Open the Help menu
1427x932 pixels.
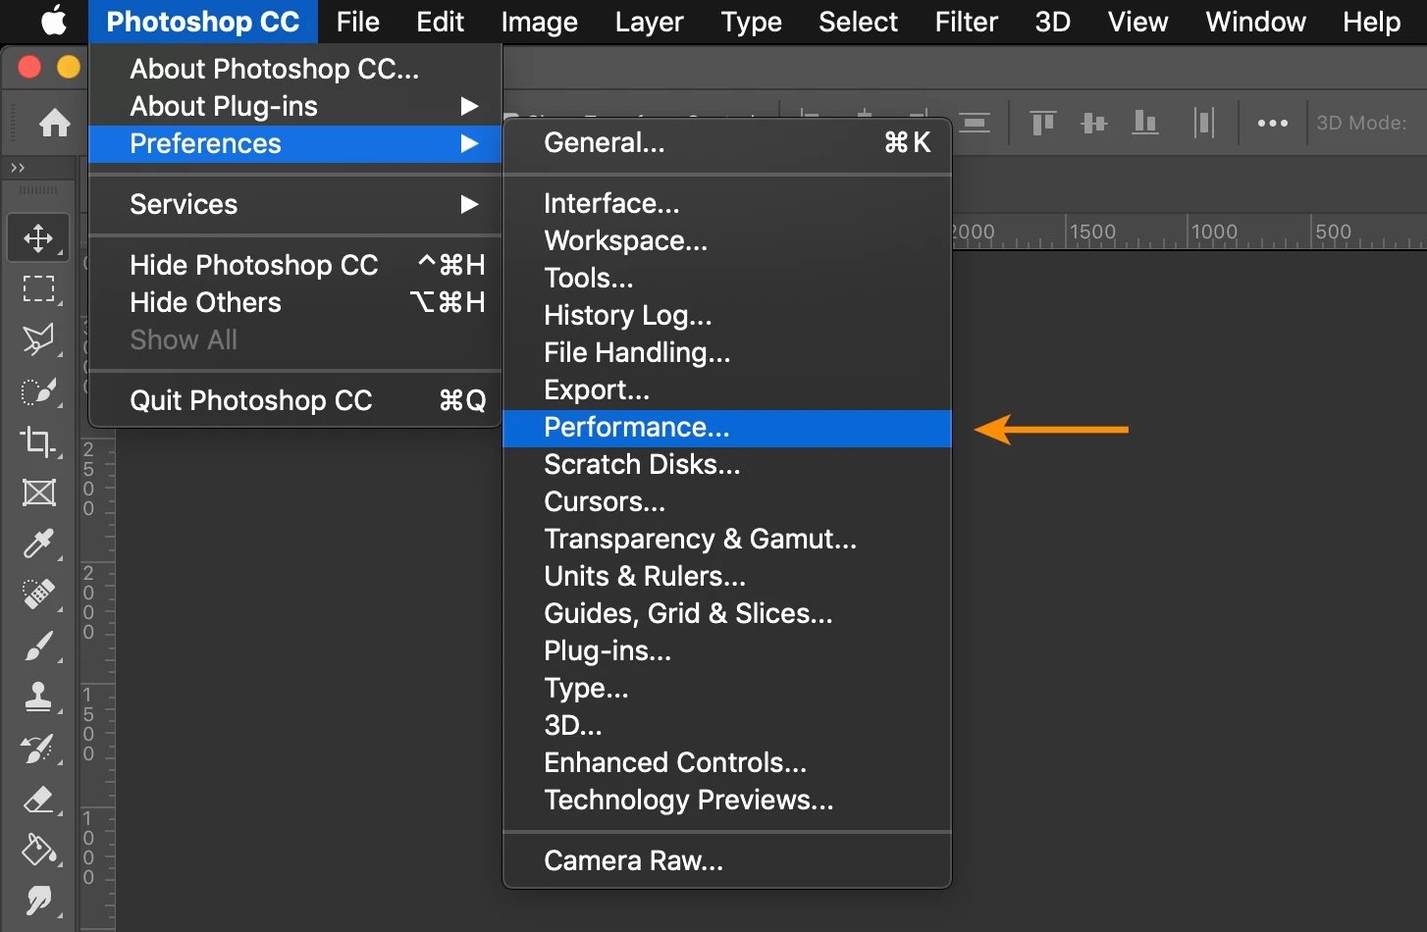pos(1371,22)
